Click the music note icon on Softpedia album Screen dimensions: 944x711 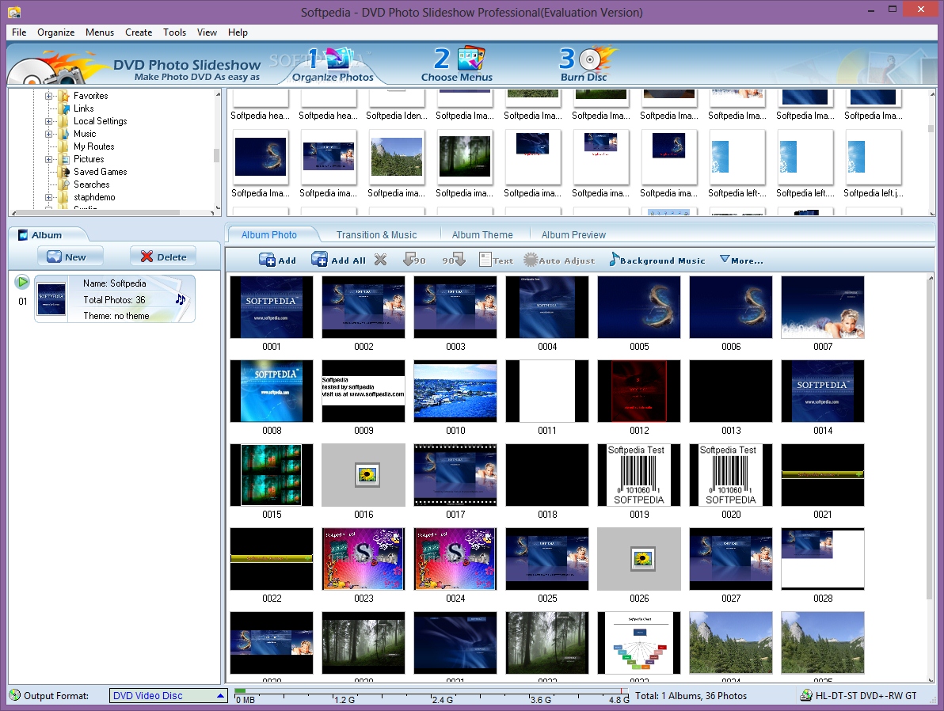pyautogui.click(x=180, y=299)
